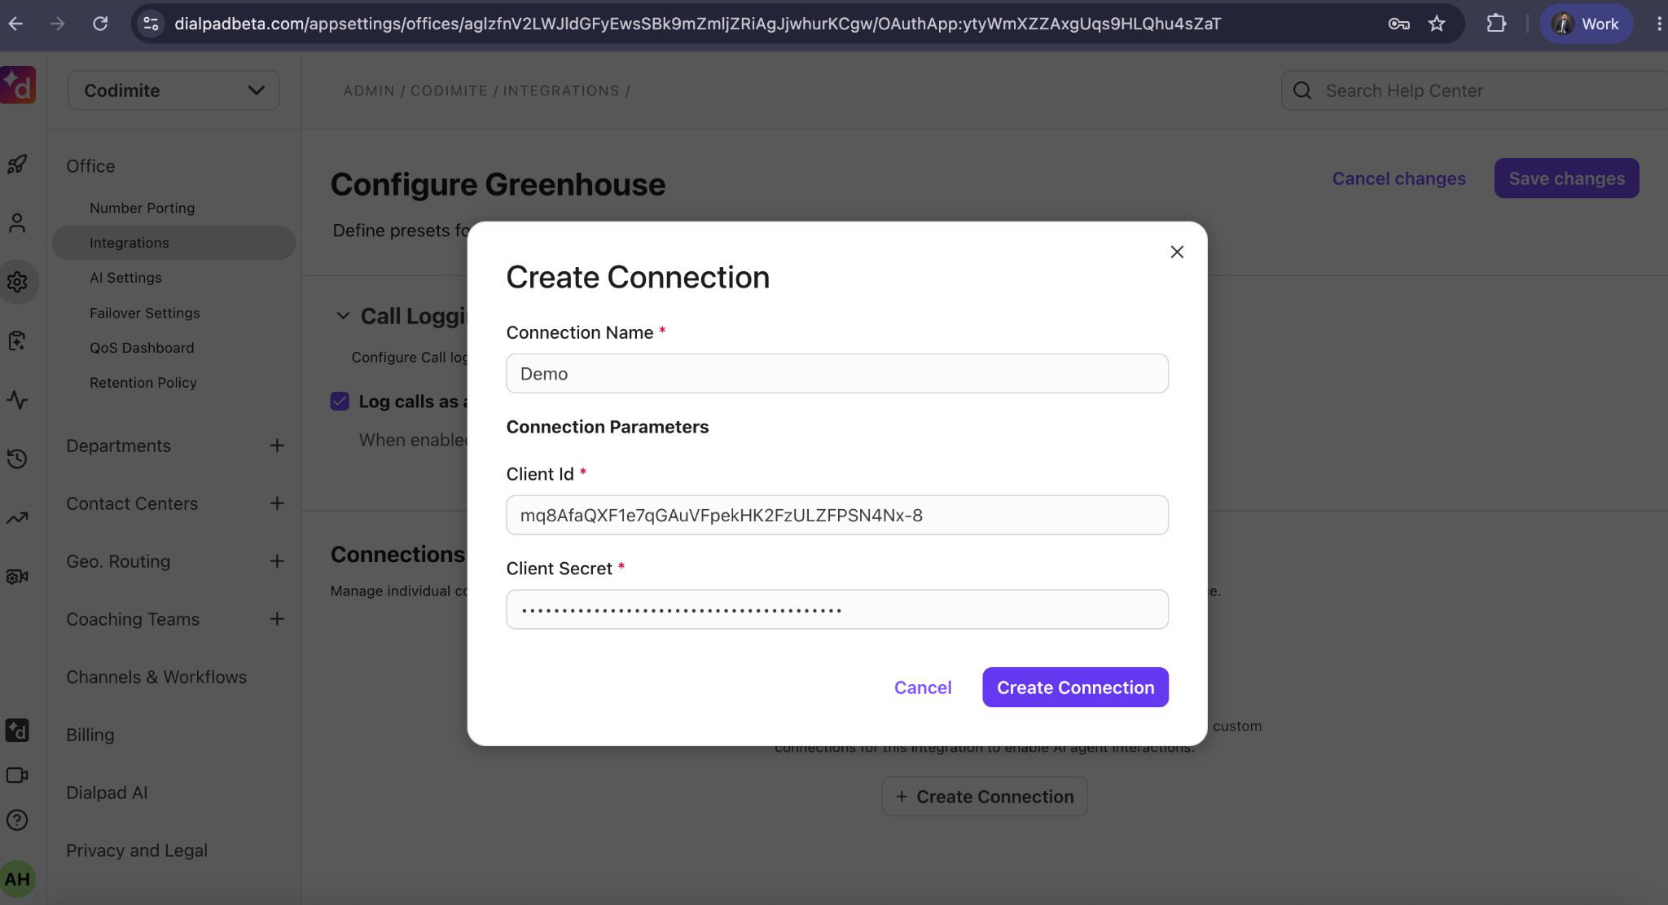Click the Client Secret field

(x=837, y=609)
